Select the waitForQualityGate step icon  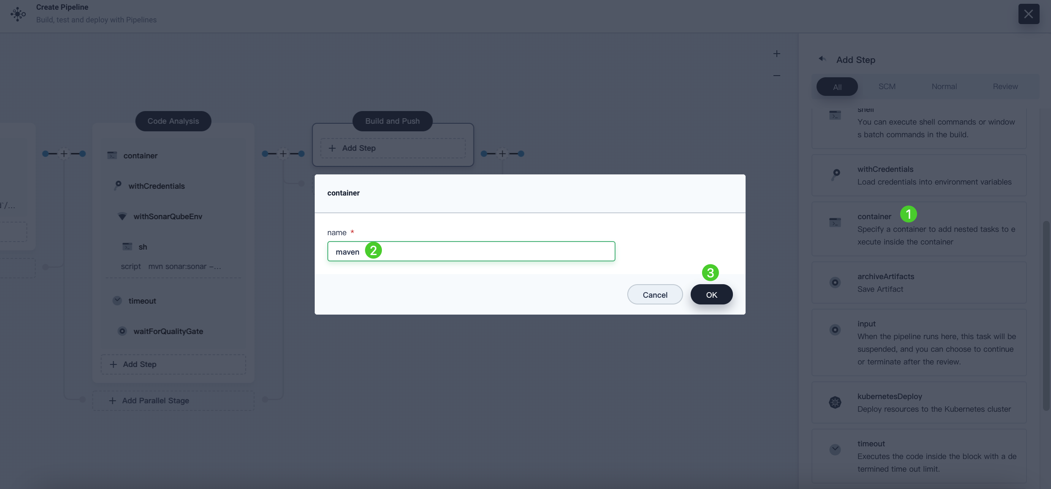click(x=122, y=331)
